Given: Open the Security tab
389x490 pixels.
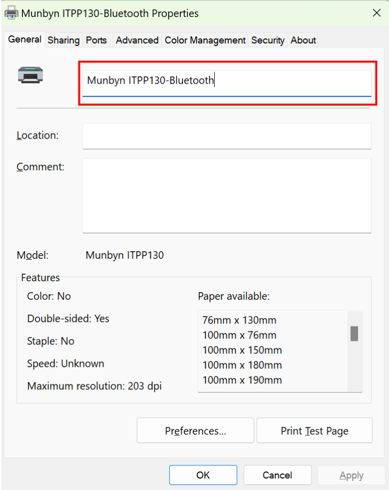Looking at the screenshot, I should [268, 41].
